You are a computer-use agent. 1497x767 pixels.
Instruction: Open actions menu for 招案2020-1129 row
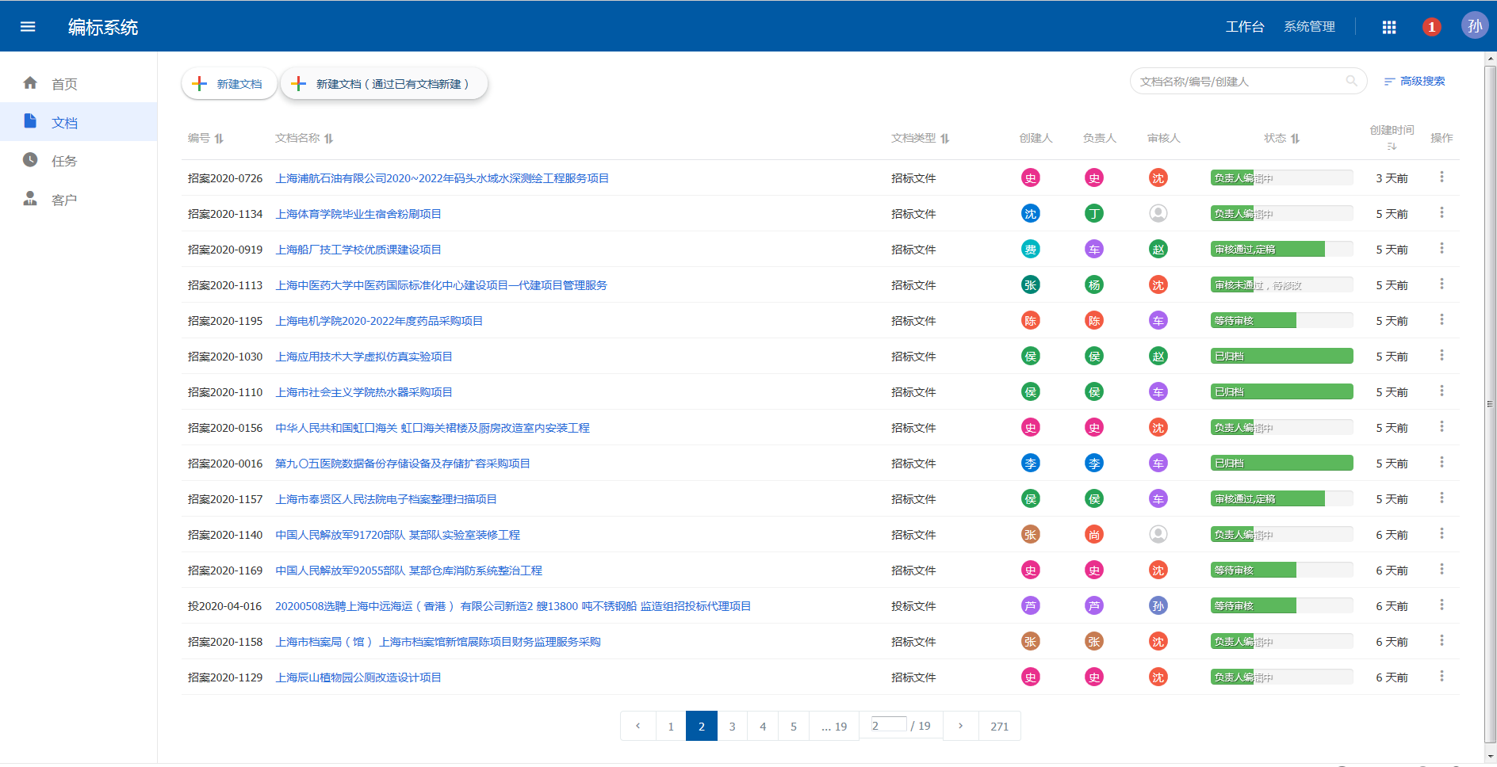1441,677
